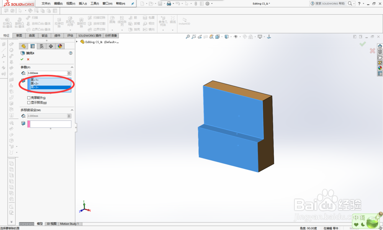Cancel shell feature with red X
Viewport: 383px width, 230px height.
(x=28, y=59)
